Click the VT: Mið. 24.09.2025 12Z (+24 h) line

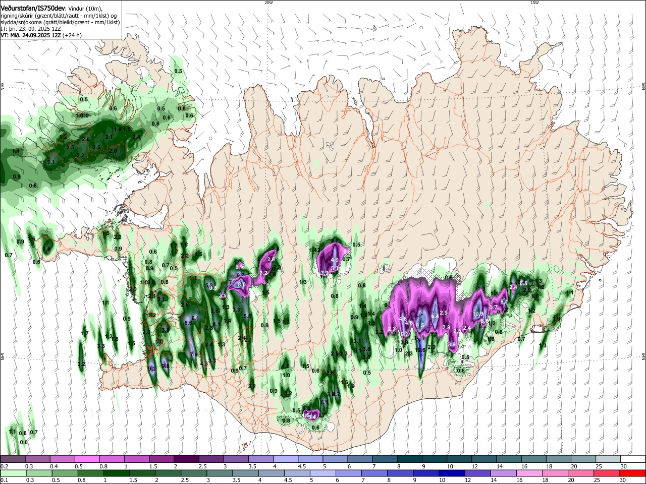click(41, 35)
